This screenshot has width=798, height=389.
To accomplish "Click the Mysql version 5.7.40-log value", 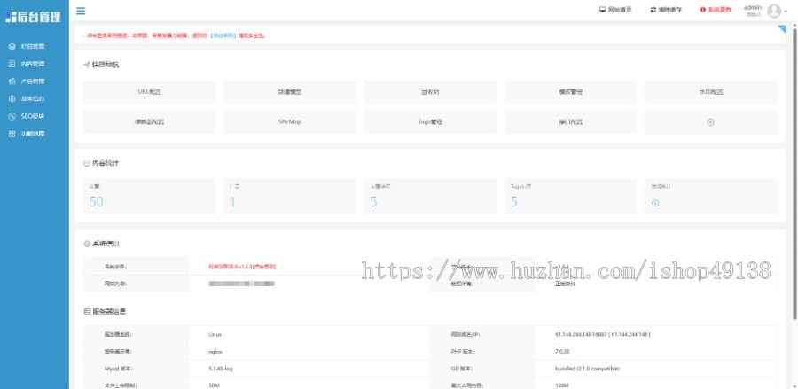I will coord(221,368).
